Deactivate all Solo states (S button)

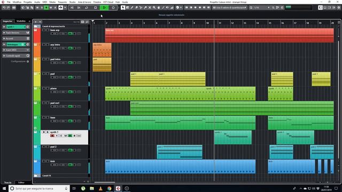[x=42, y=7]
